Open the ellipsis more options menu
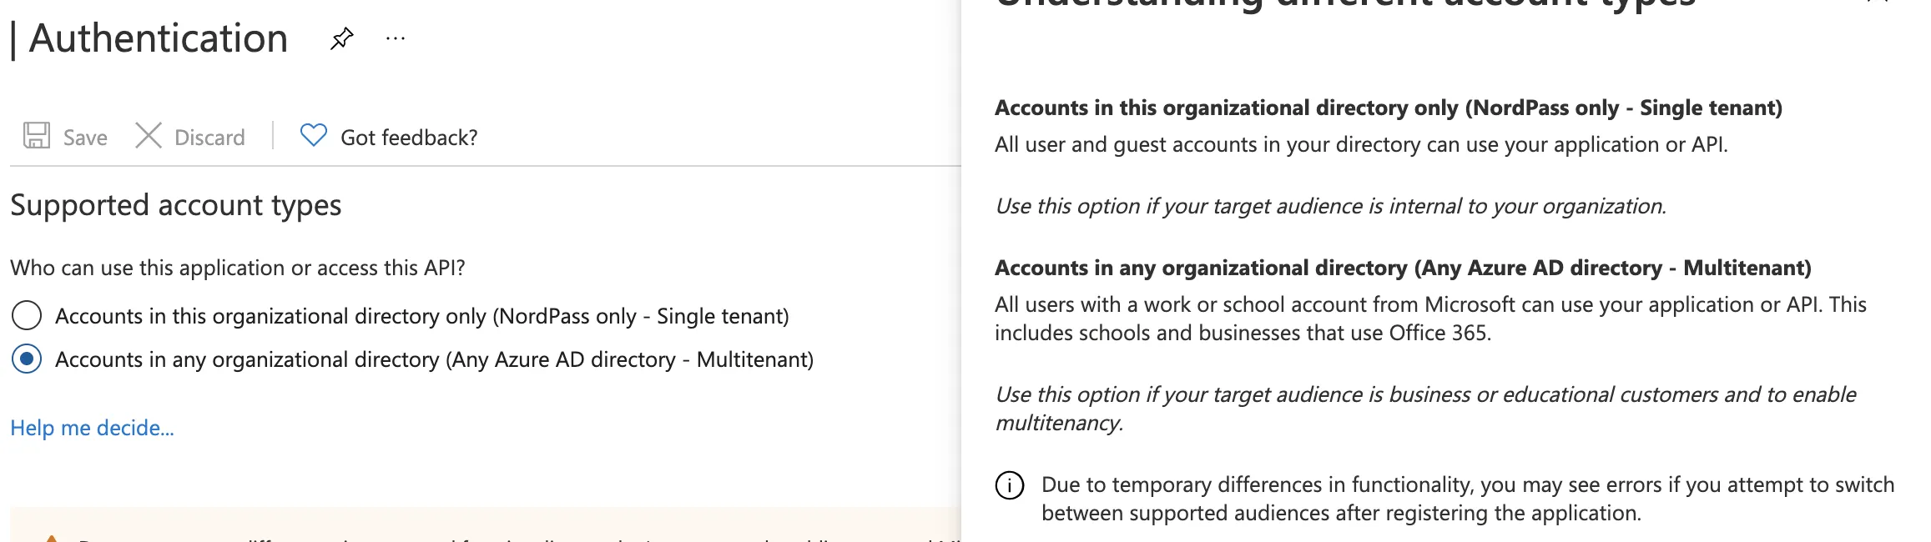The image size is (1931, 542). pos(396,38)
